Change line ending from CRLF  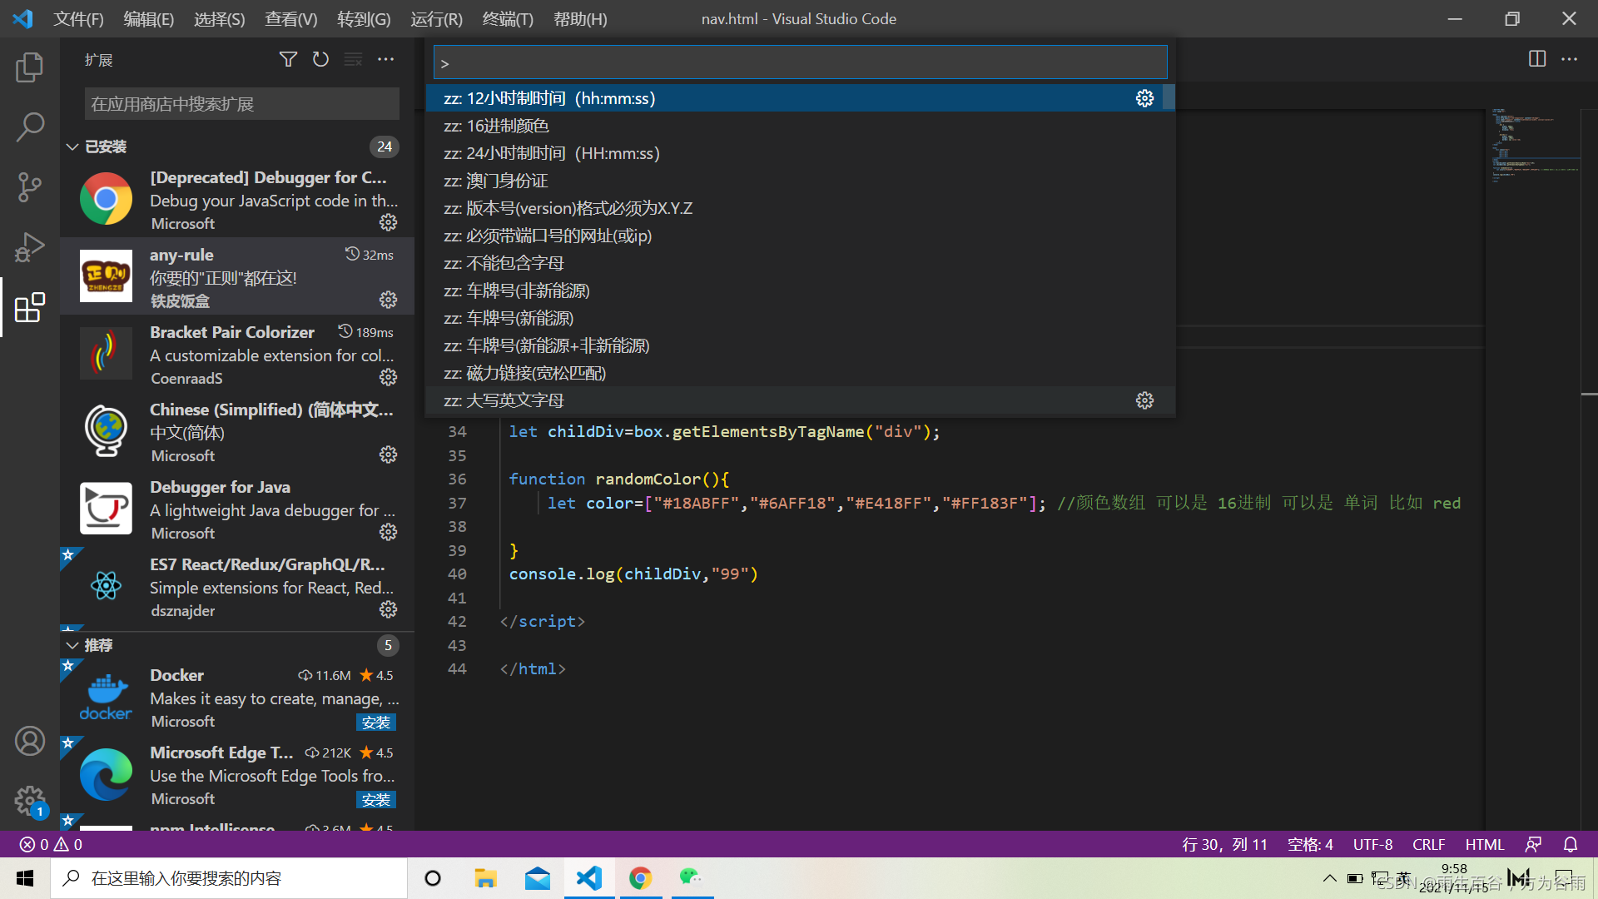coord(1428,844)
